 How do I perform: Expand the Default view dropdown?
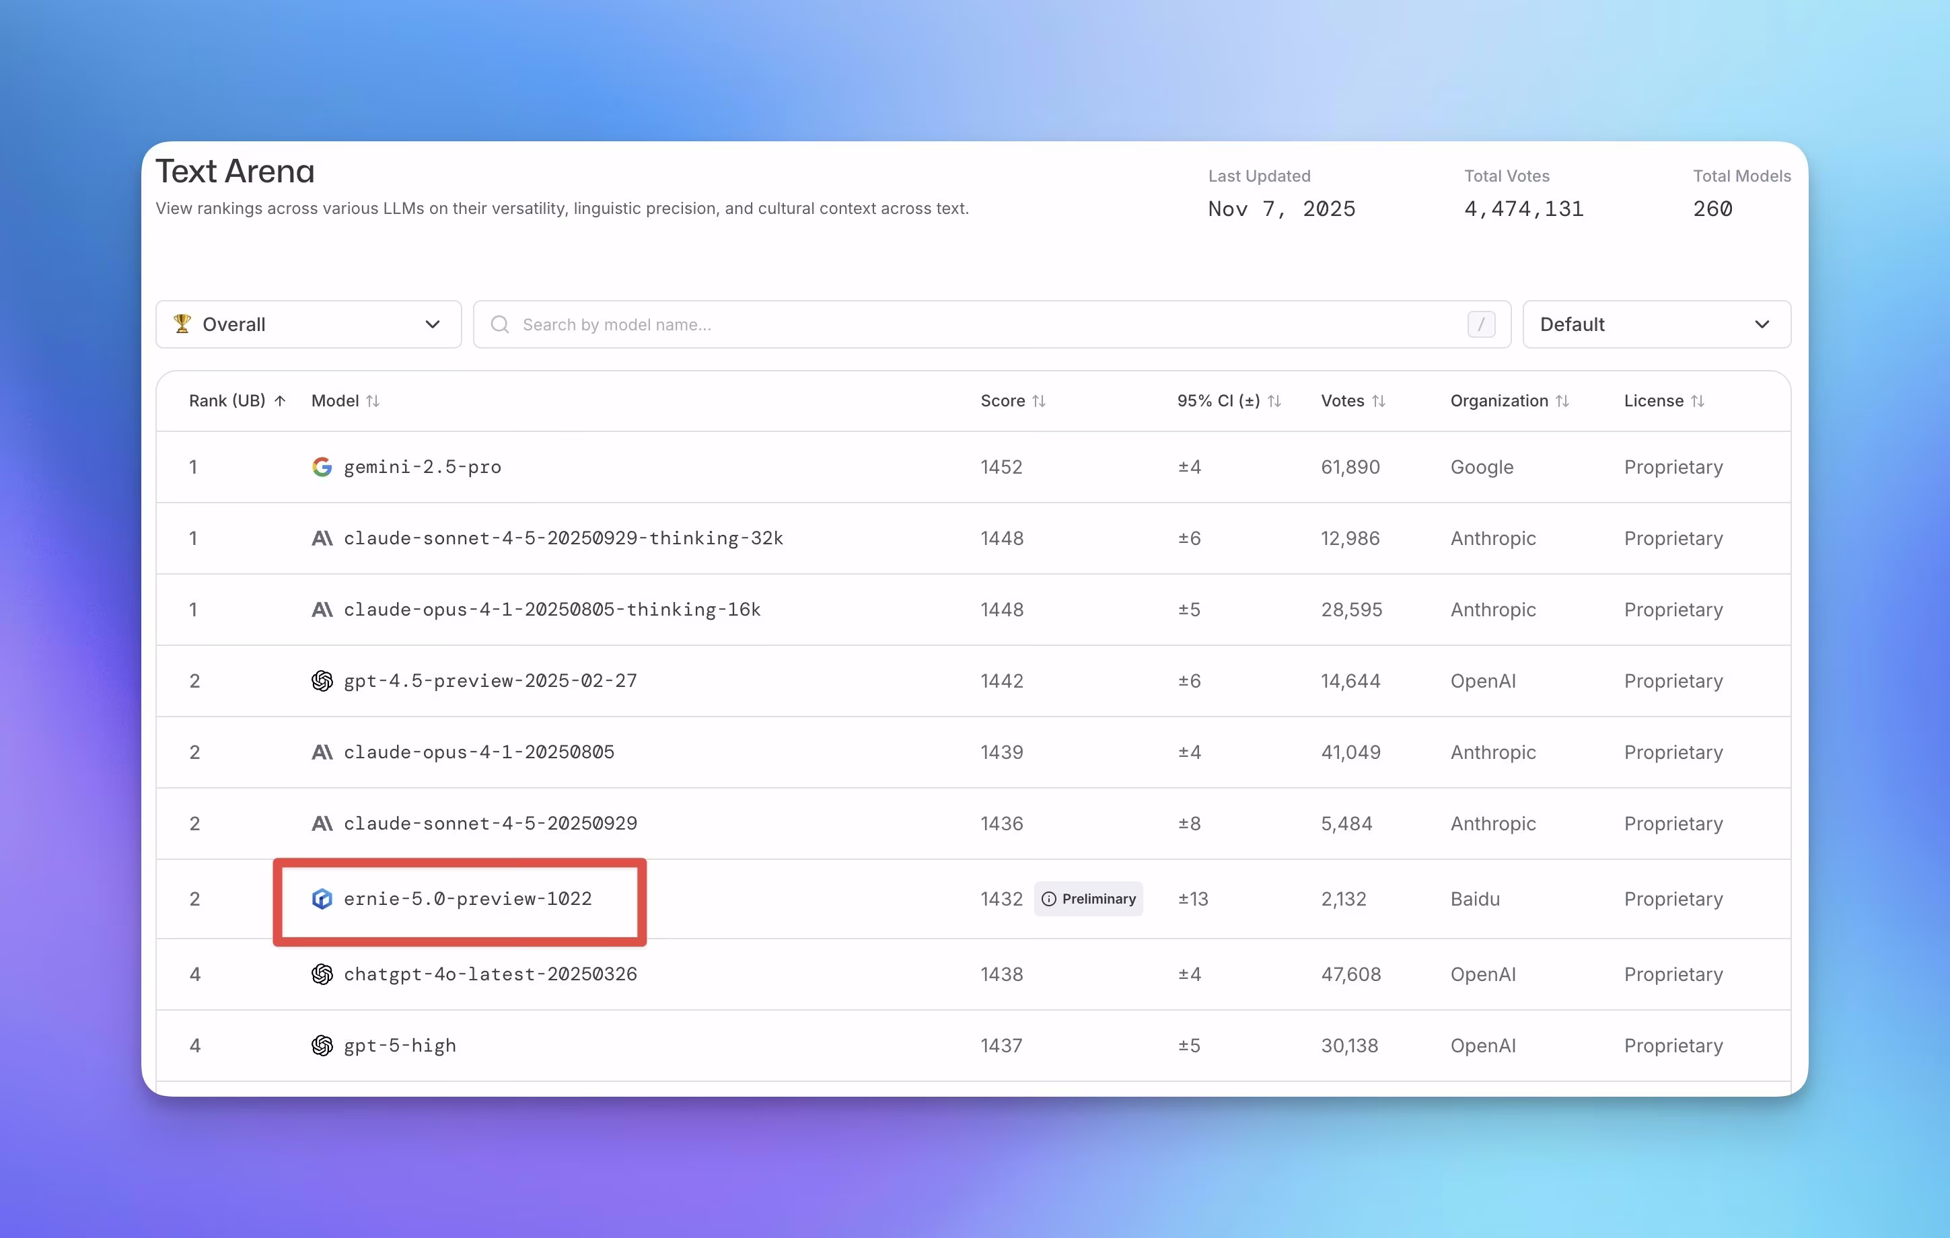[x=1656, y=324]
